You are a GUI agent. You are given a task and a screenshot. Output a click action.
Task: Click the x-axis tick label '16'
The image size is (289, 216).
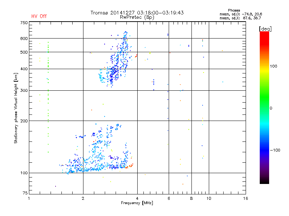(246, 198)
